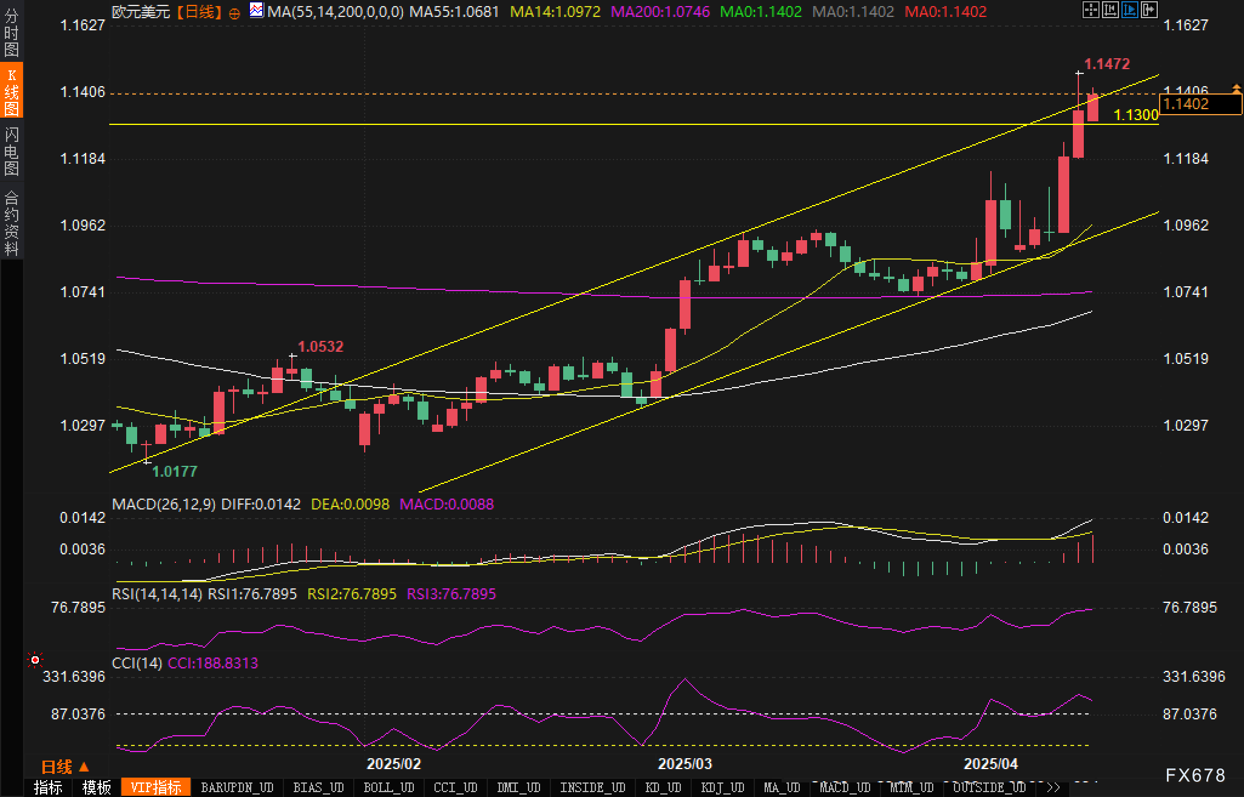Click the MA indicator chart icon in header
The image size is (1244, 797).
[x=257, y=10]
